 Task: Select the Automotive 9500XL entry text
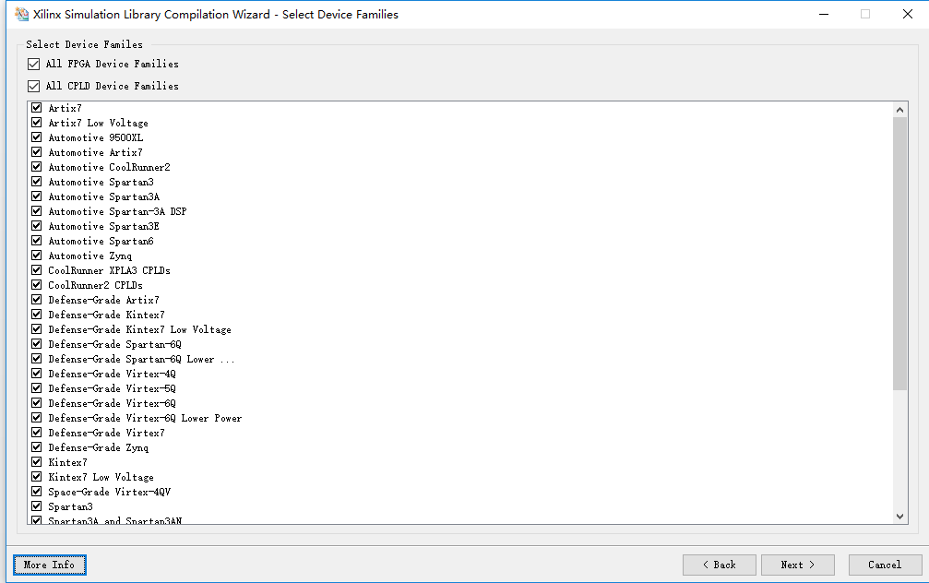click(96, 137)
